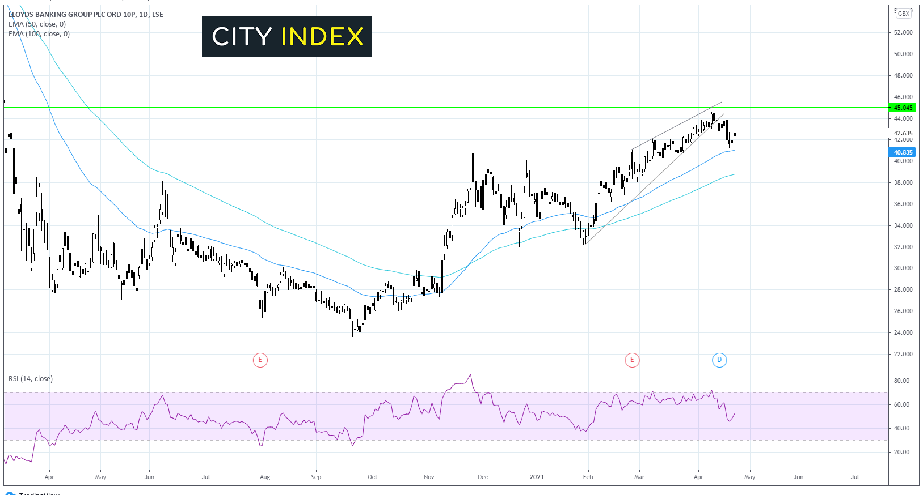Click the earnings marker near late February
Screen dimensions: 923x495
pos(632,360)
